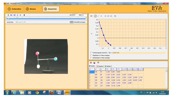173x97 pixels.
Task: Click the black triangle marker icon in video toolbar
Action: click(x=24, y=15)
